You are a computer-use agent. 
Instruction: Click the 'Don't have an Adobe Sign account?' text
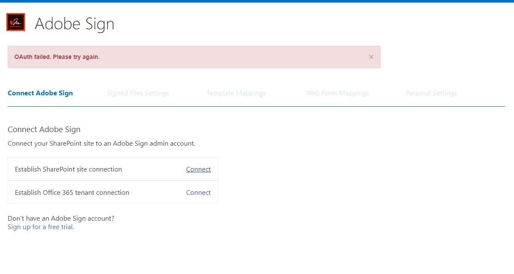point(61,219)
